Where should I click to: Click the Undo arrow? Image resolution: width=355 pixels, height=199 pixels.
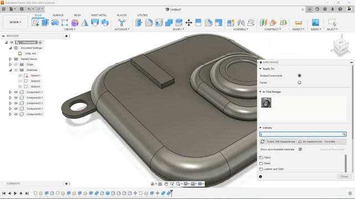29,9
